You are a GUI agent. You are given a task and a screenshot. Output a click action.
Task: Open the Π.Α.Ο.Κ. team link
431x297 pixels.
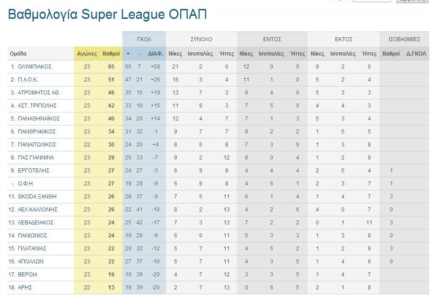click(x=28, y=80)
